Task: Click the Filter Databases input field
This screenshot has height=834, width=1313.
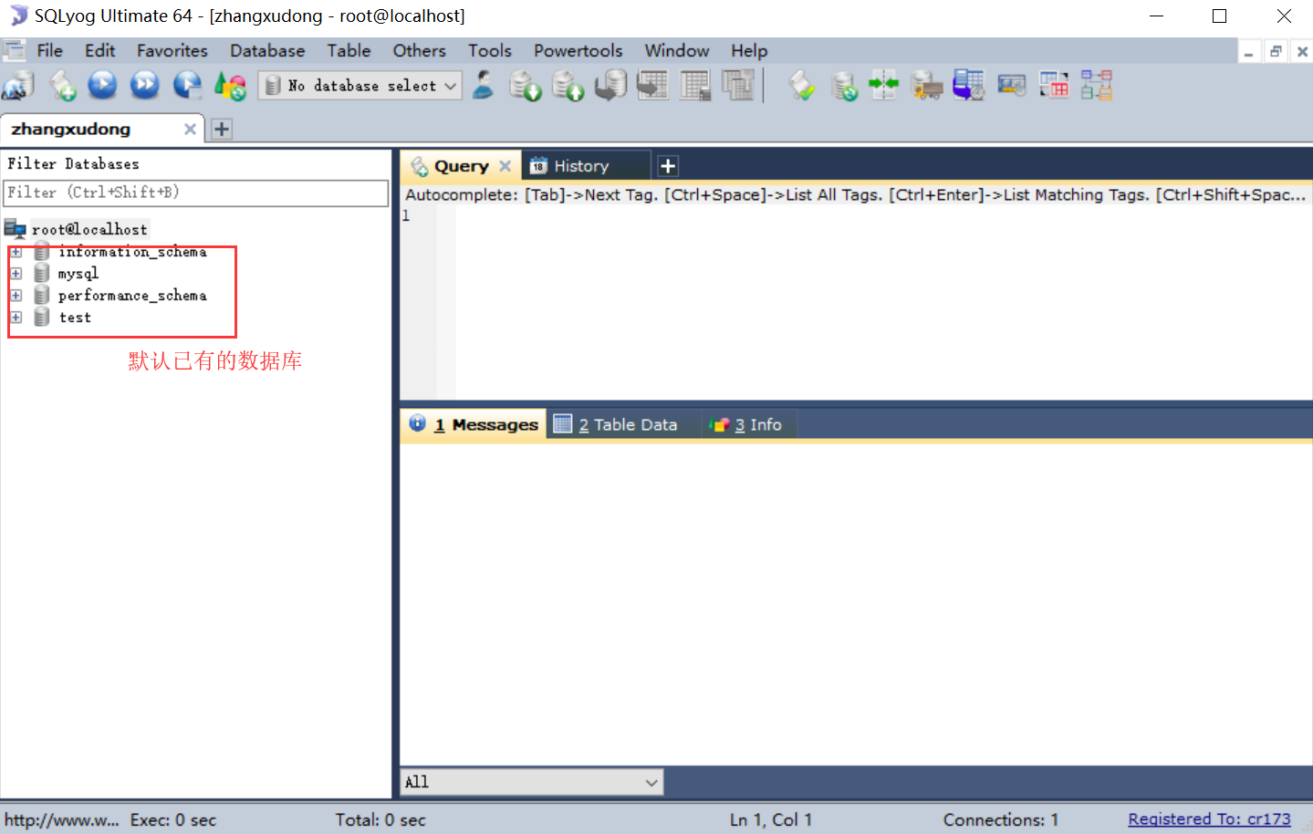Action: tap(195, 193)
